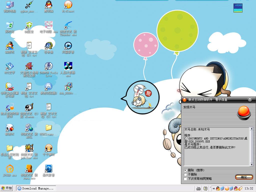The width and height of the screenshot is (256, 192).
Task: Click the alert message scrollbar up arrow
Action: point(251,129)
